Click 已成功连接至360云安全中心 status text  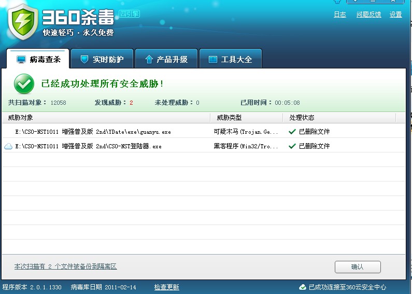click(x=347, y=287)
